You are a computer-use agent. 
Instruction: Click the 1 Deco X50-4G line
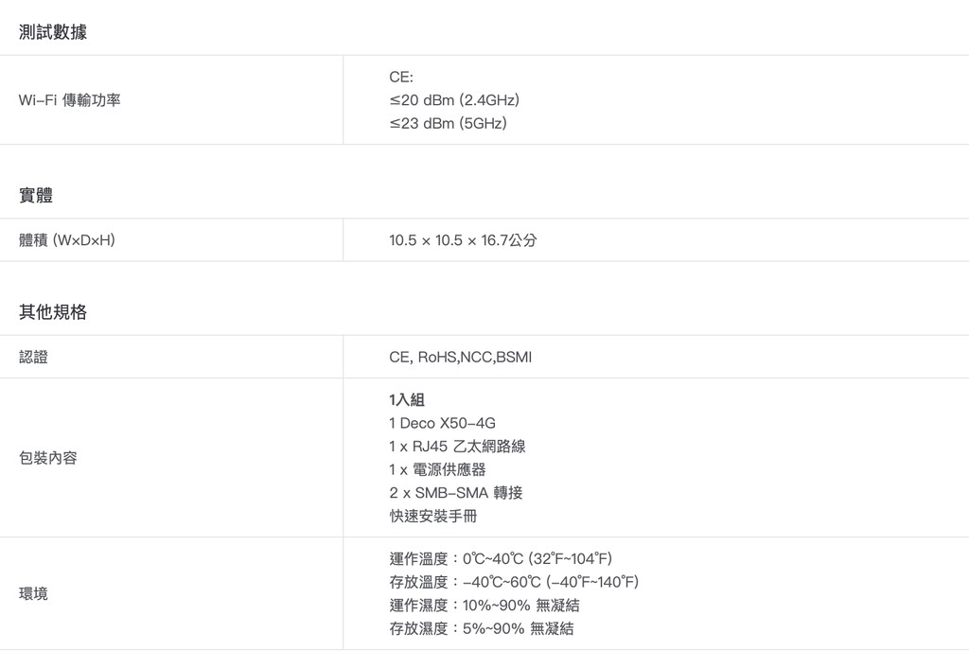[442, 423]
